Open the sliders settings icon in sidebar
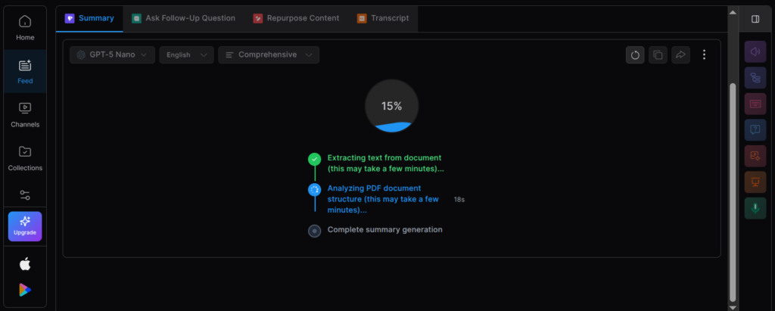 click(x=25, y=195)
